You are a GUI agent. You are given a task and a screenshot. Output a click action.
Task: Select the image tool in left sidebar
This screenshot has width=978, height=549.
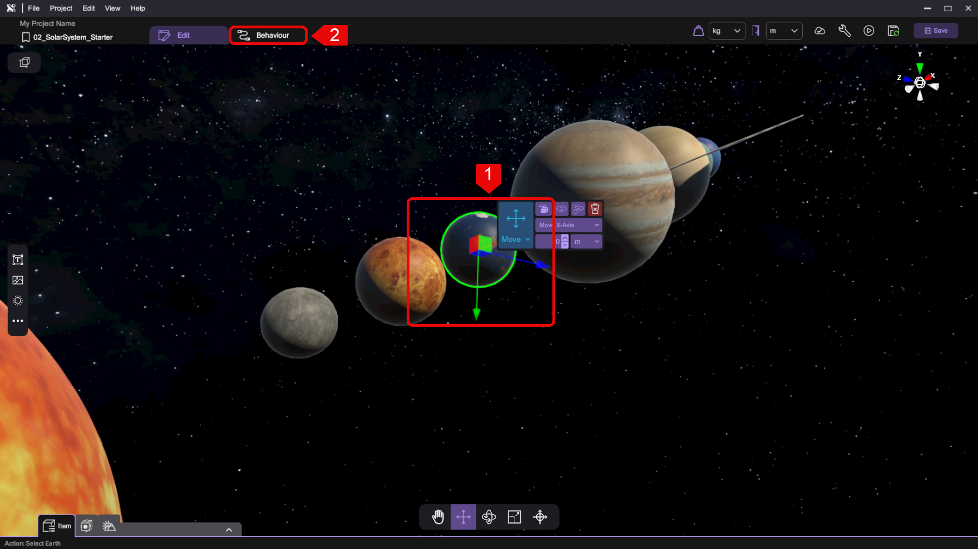(18, 280)
